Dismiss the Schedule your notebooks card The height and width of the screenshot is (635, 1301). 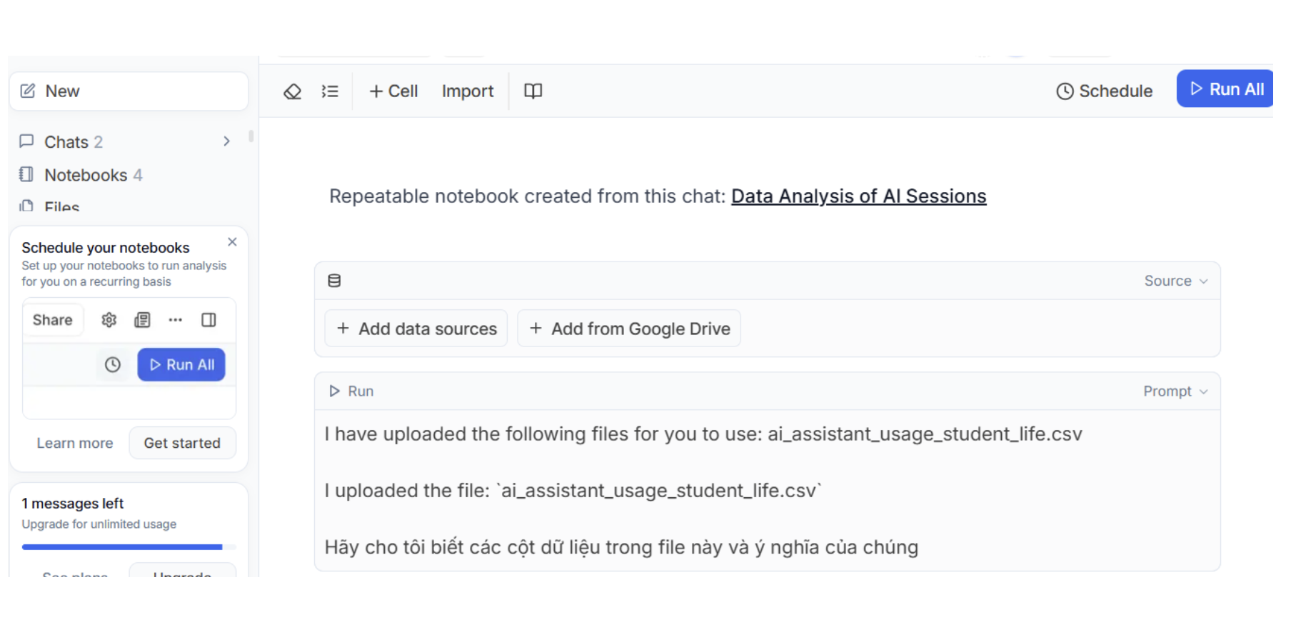click(x=232, y=242)
